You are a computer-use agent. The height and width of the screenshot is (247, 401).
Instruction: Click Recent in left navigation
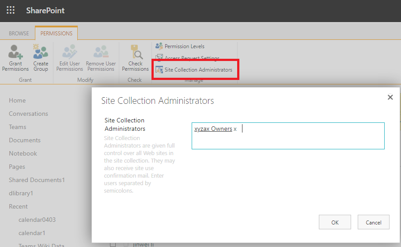click(x=18, y=206)
